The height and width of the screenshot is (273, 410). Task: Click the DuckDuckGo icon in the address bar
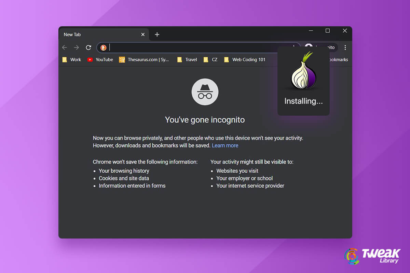click(104, 47)
